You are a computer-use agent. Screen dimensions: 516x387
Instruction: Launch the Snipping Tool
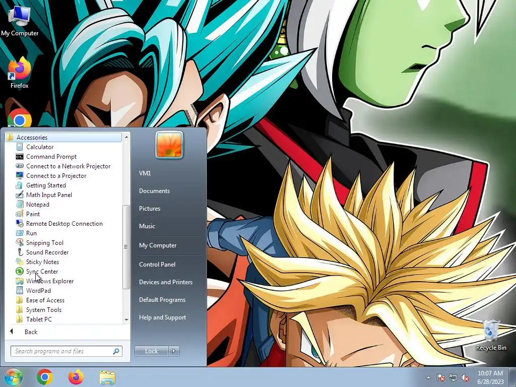click(44, 242)
